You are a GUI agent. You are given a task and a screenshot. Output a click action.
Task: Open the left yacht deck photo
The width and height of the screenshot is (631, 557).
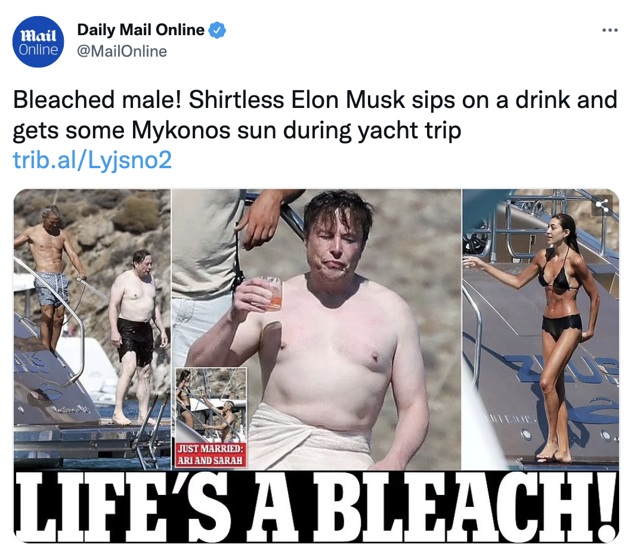coord(92,329)
